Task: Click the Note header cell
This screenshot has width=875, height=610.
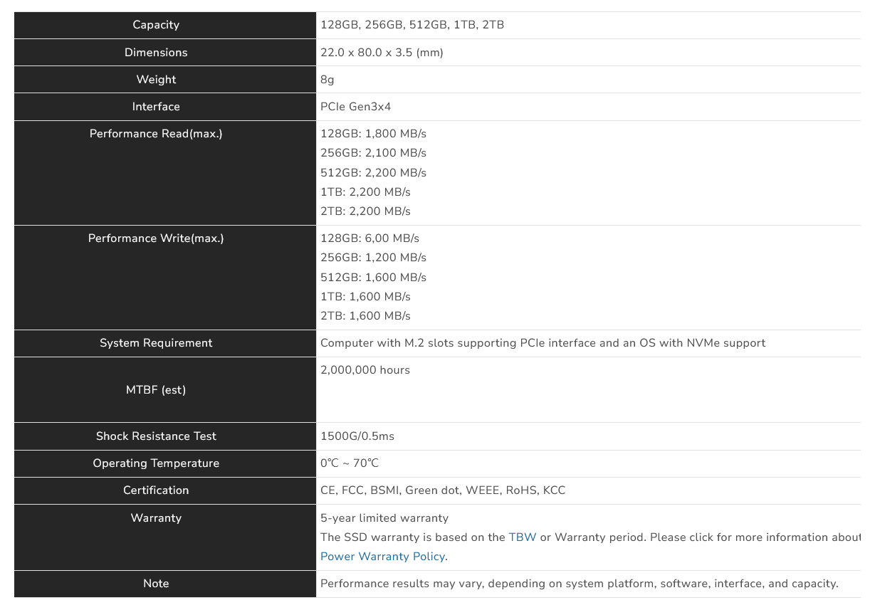Action: [156, 584]
